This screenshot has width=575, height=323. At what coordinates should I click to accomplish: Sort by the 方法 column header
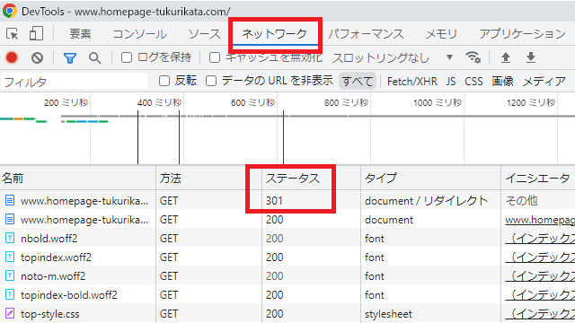coord(208,179)
